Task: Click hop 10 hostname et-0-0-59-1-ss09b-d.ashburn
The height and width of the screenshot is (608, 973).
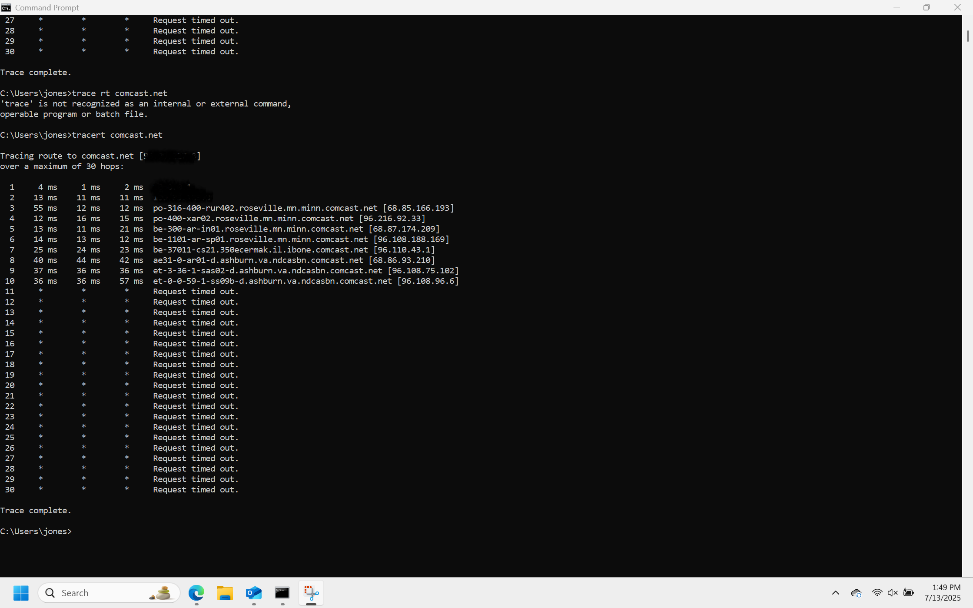Action: [x=272, y=281]
